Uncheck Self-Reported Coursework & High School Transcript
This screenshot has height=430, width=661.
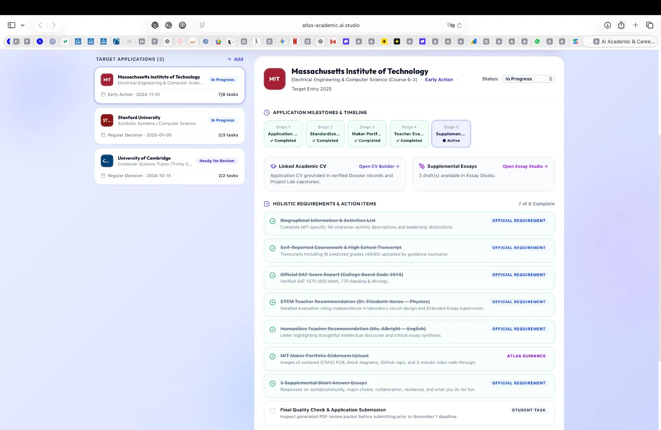[273, 248]
